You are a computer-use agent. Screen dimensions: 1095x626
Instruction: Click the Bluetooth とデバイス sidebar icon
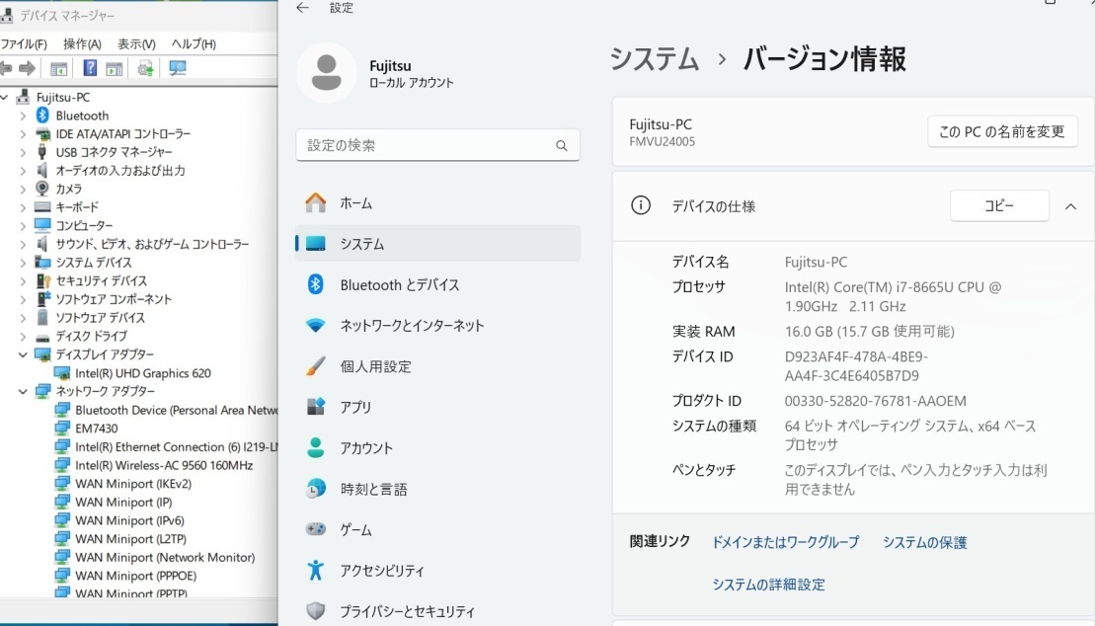coord(316,284)
